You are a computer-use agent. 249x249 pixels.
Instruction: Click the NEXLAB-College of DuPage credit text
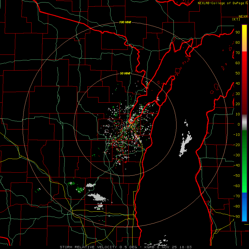[222, 3]
